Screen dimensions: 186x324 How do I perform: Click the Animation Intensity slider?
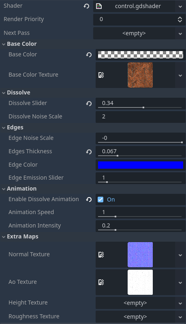(x=140, y=230)
